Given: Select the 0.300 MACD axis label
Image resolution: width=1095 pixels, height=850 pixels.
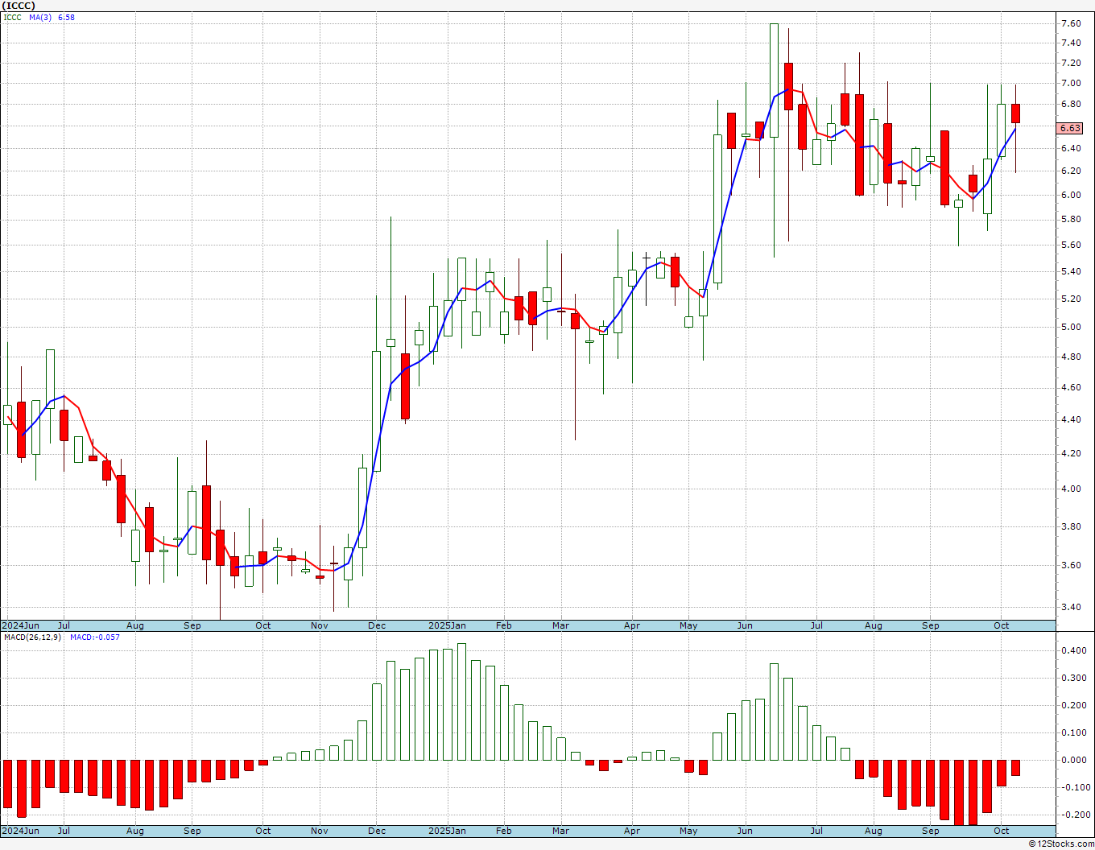Looking at the screenshot, I should coord(1072,678).
